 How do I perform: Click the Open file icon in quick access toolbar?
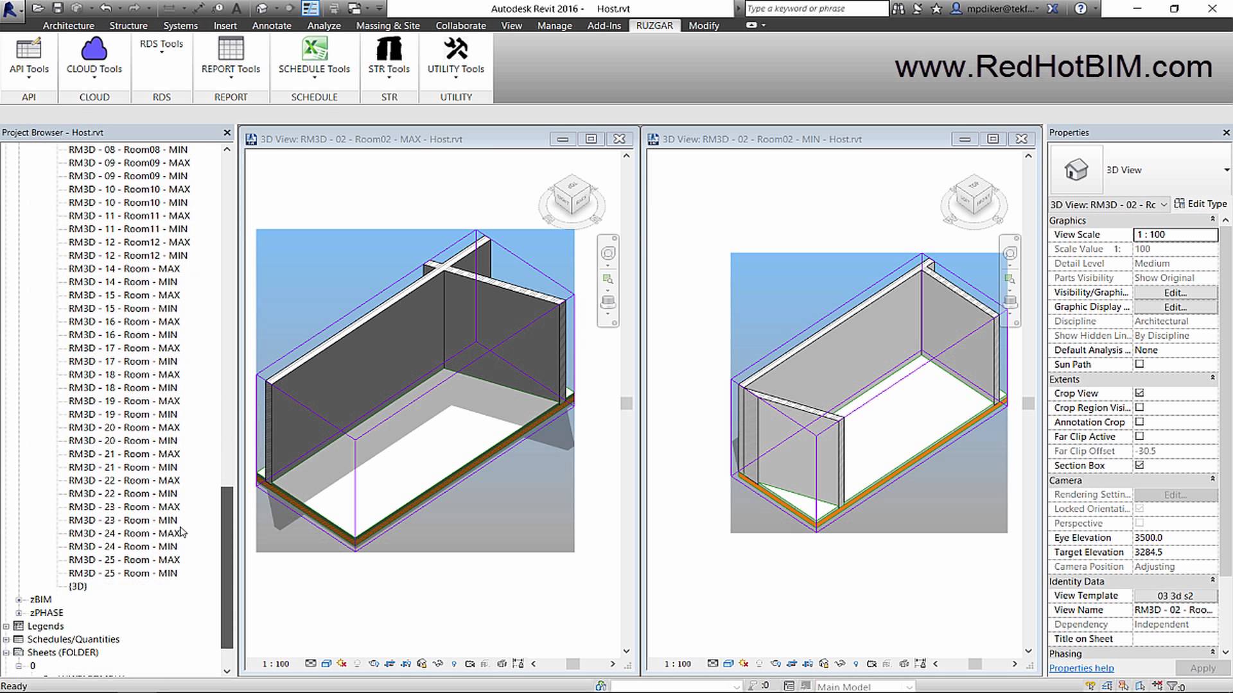(x=38, y=8)
